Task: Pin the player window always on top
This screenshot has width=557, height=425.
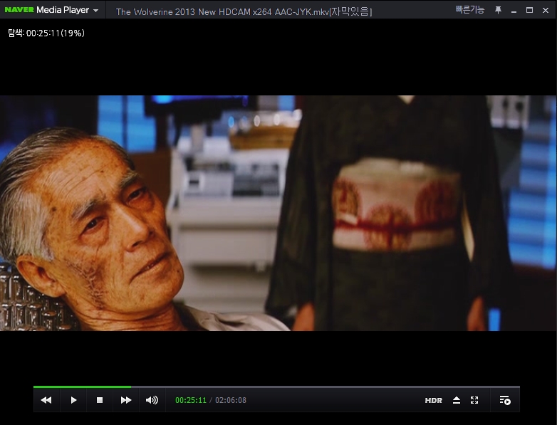Action: pyautogui.click(x=498, y=10)
